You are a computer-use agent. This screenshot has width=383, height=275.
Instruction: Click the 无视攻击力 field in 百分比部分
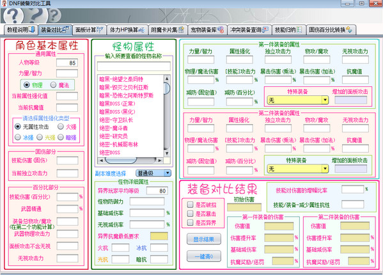pyautogui.click(x=67, y=258)
